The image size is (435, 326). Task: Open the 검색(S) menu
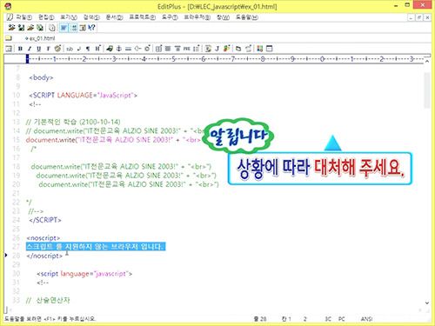click(91, 17)
